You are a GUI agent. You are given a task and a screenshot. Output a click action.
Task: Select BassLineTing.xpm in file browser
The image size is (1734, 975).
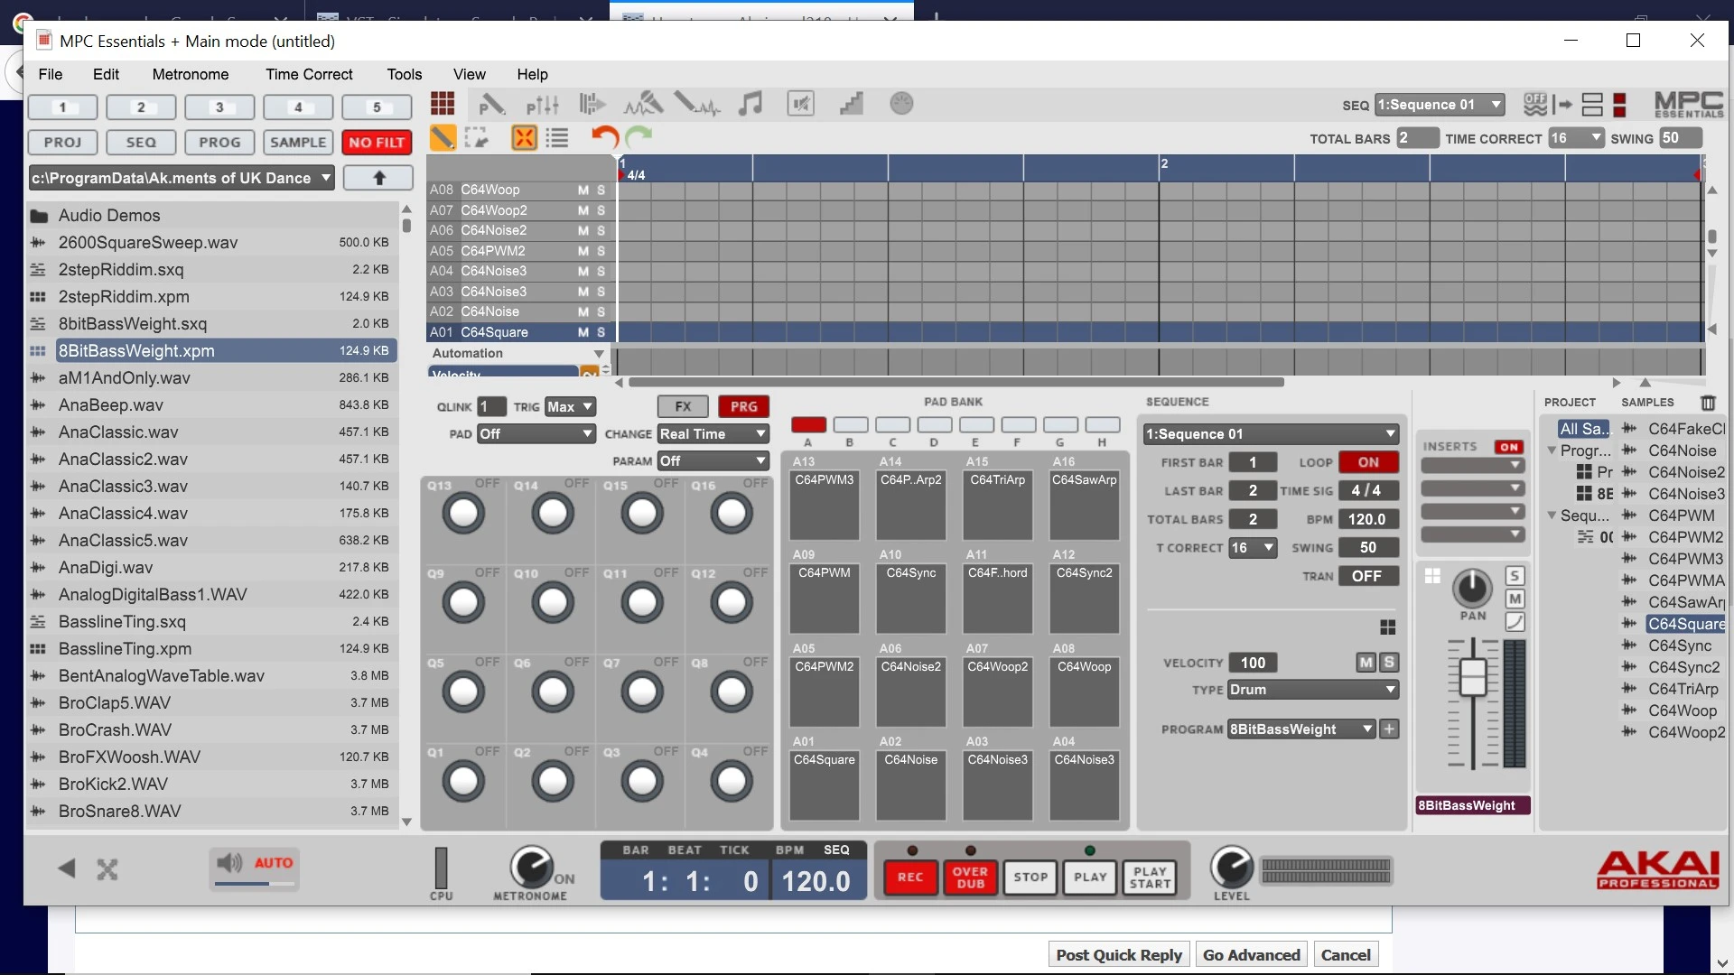point(125,649)
